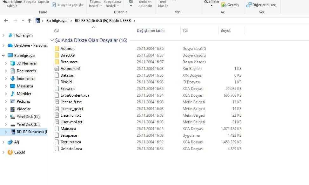
Task: Click the Back navigation arrow
Action: click(x=6, y=21)
